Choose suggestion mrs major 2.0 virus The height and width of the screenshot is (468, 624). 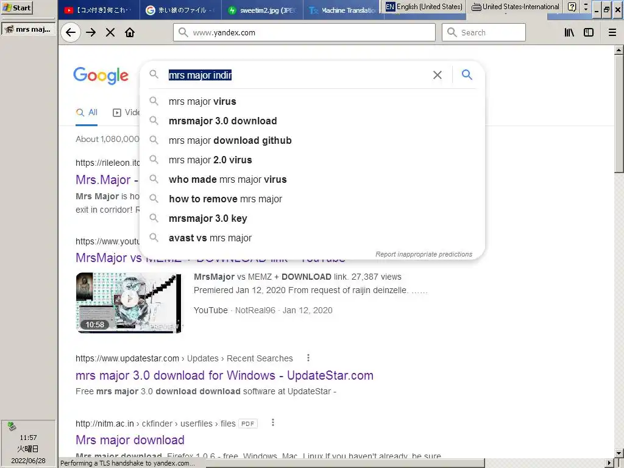tap(313, 160)
